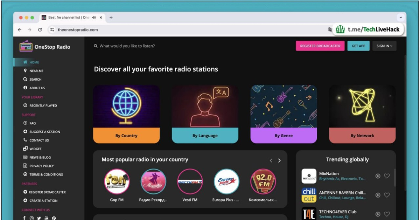Open the Комсомольск 92,0 FM thumbnail
Screen dimensions: 420x220
point(263,181)
